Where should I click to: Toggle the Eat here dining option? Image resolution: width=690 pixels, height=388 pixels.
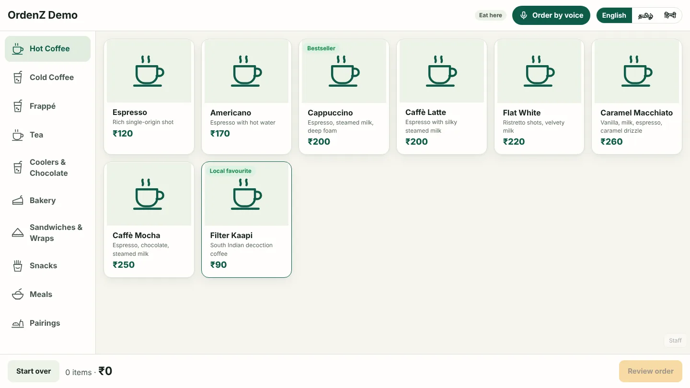[491, 15]
